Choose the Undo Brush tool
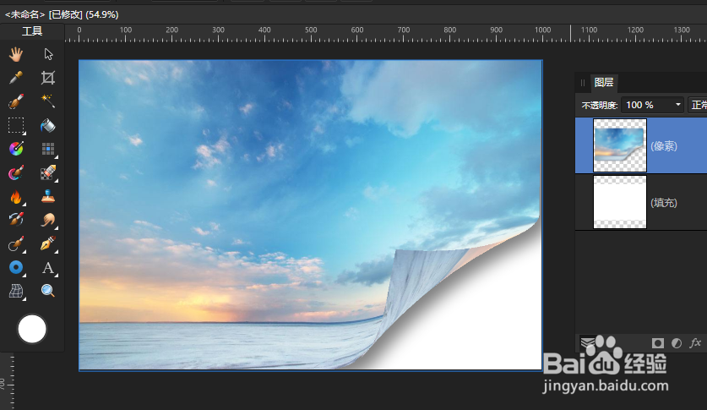The image size is (707, 410). 16,220
